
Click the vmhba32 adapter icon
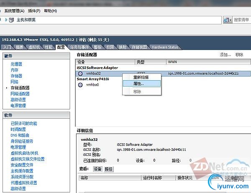80,74
